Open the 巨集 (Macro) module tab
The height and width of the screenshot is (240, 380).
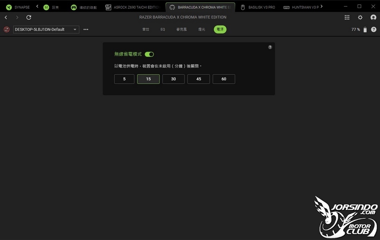(x=51, y=7)
